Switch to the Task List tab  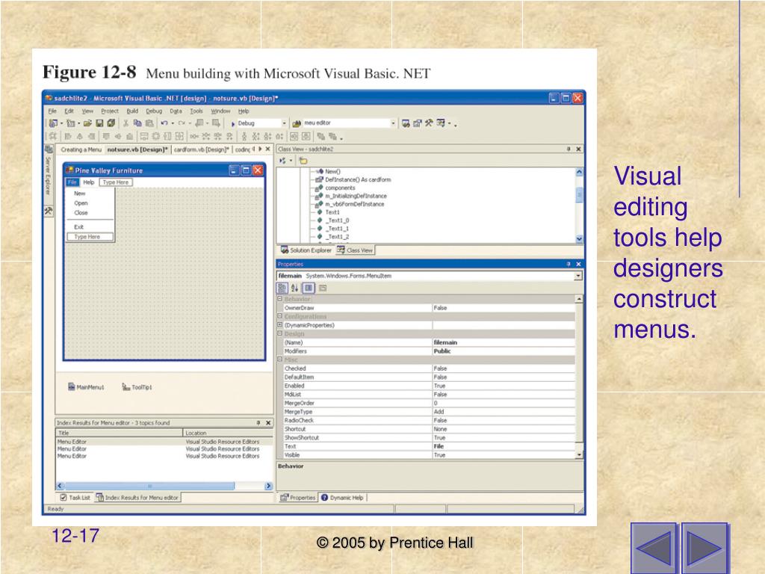pyautogui.click(x=75, y=498)
